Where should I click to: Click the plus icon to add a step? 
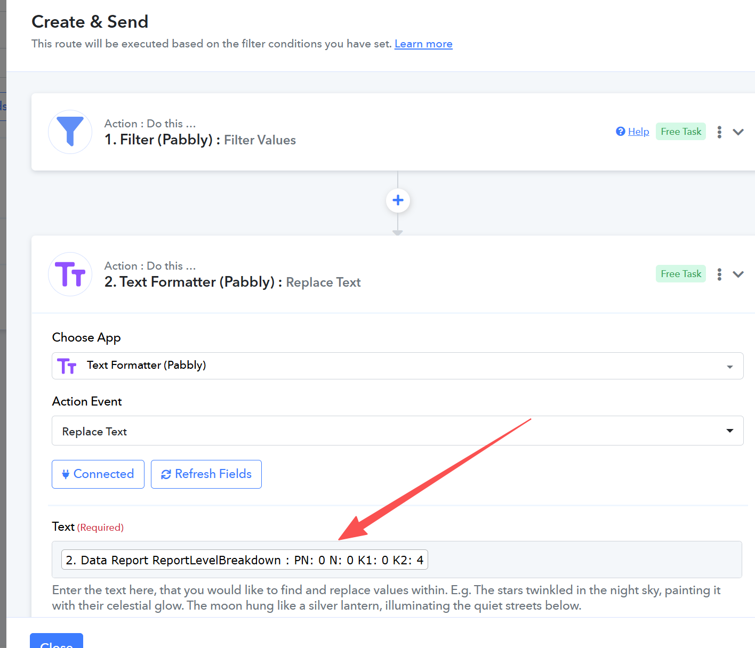click(398, 200)
